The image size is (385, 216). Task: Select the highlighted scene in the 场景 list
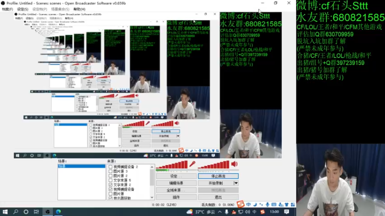(x=81, y=166)
